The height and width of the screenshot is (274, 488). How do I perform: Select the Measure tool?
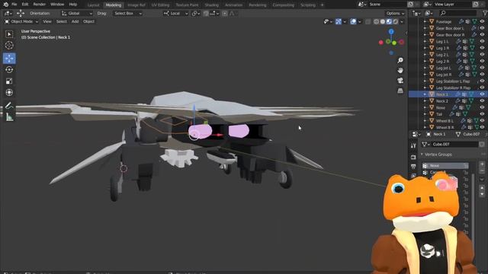[9, 117]
